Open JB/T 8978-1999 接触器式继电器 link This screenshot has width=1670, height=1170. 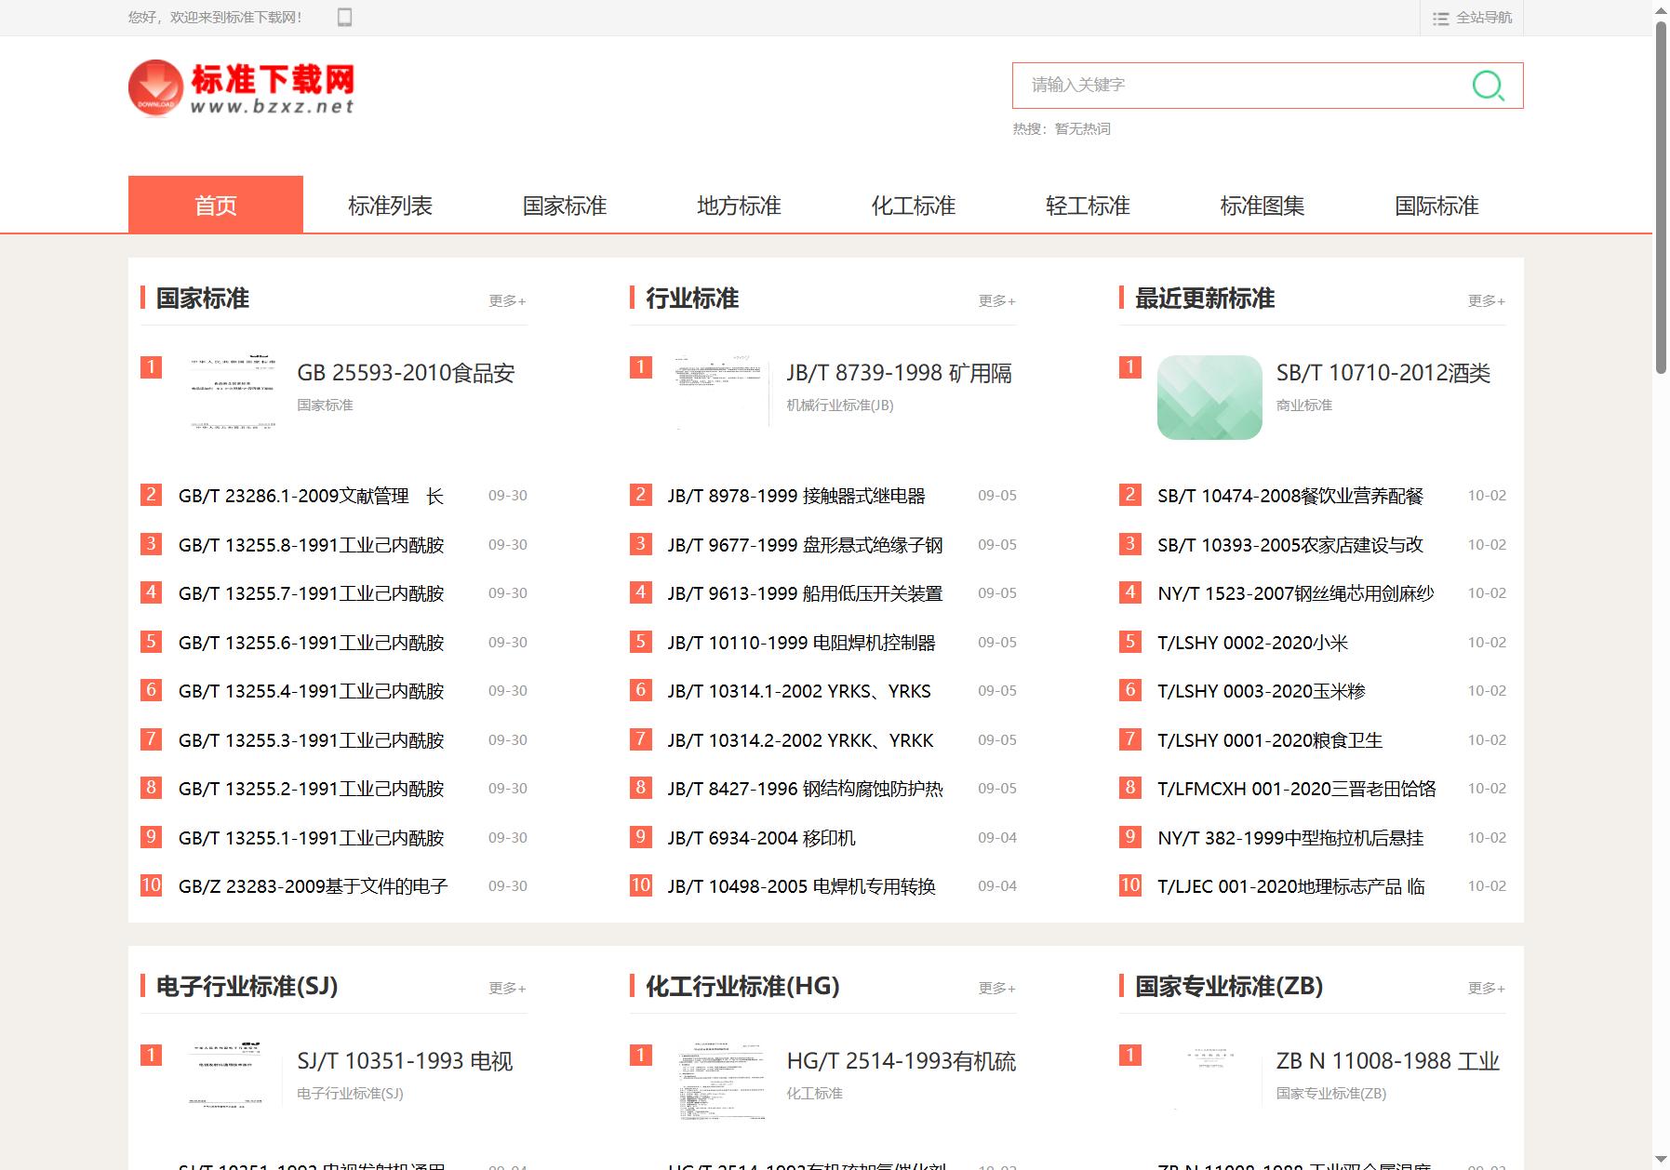(796, 496)
